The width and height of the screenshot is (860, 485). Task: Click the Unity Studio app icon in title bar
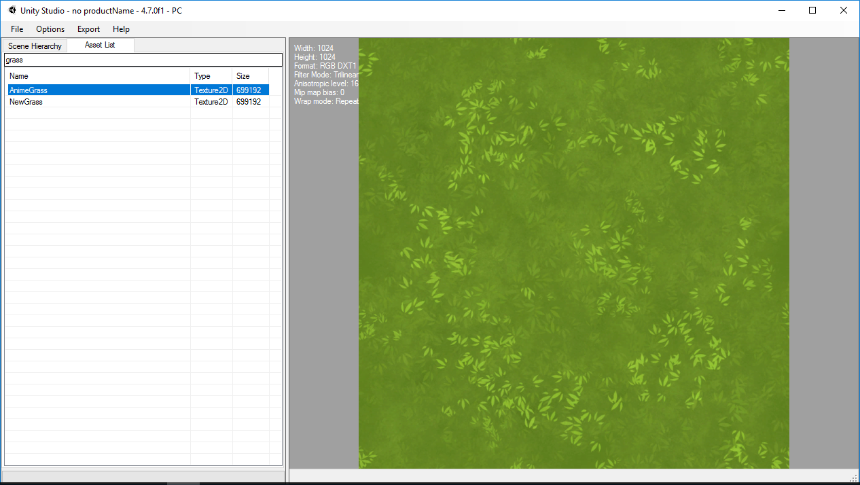coord(12,10)
